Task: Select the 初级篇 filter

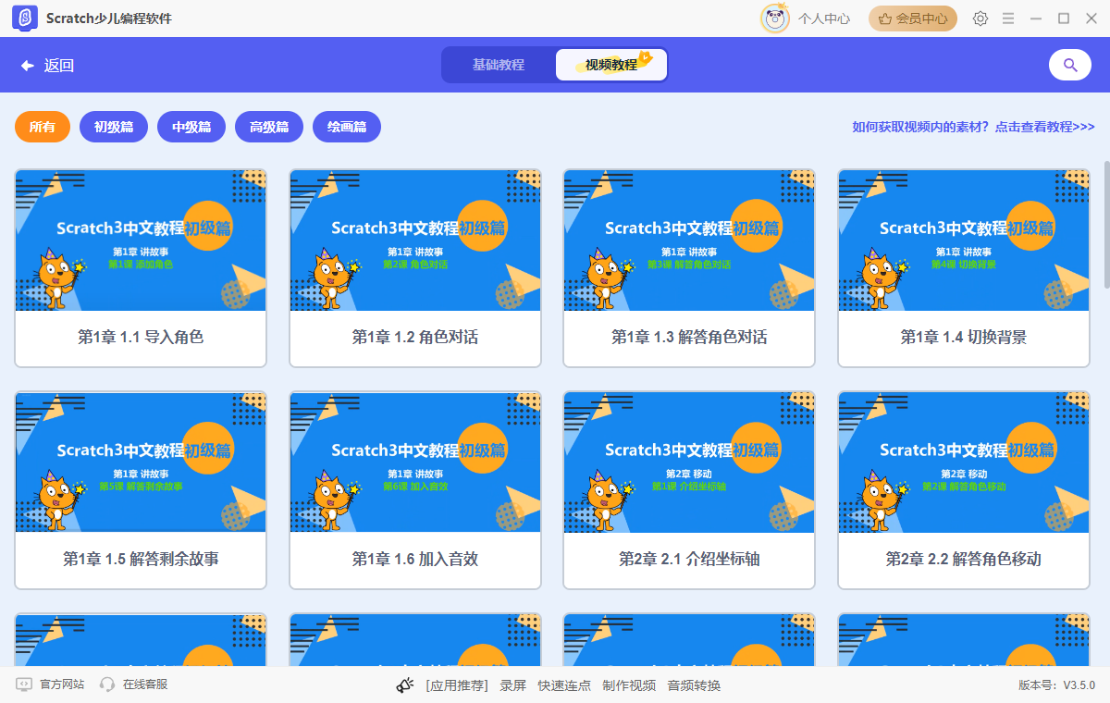Action: click(x=113, y=127)
